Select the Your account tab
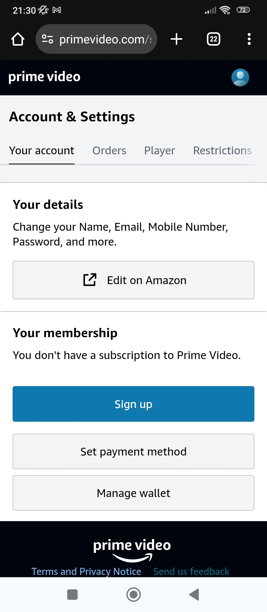 point(42,151)
